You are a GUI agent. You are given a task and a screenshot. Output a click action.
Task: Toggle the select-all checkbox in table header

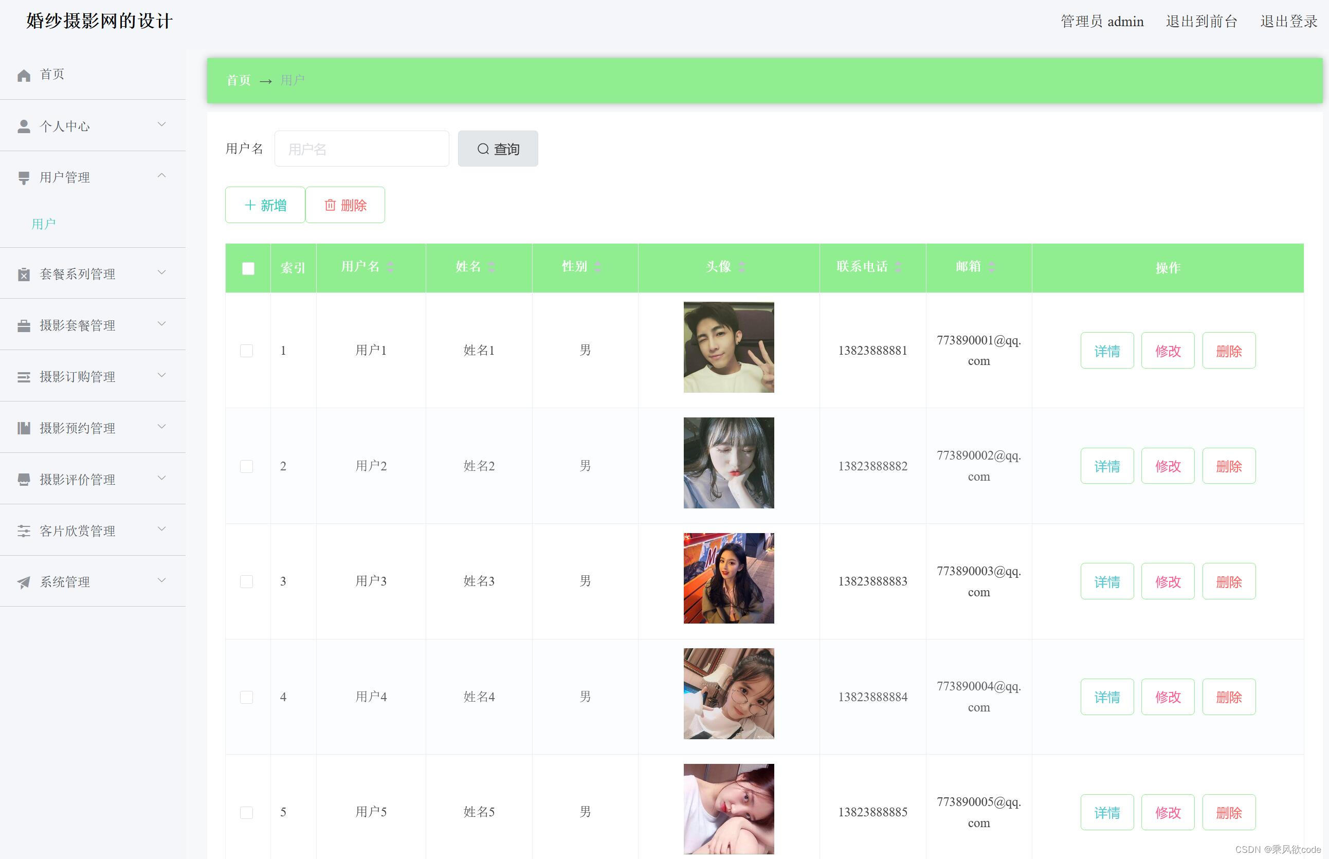(x=248, y=269)
